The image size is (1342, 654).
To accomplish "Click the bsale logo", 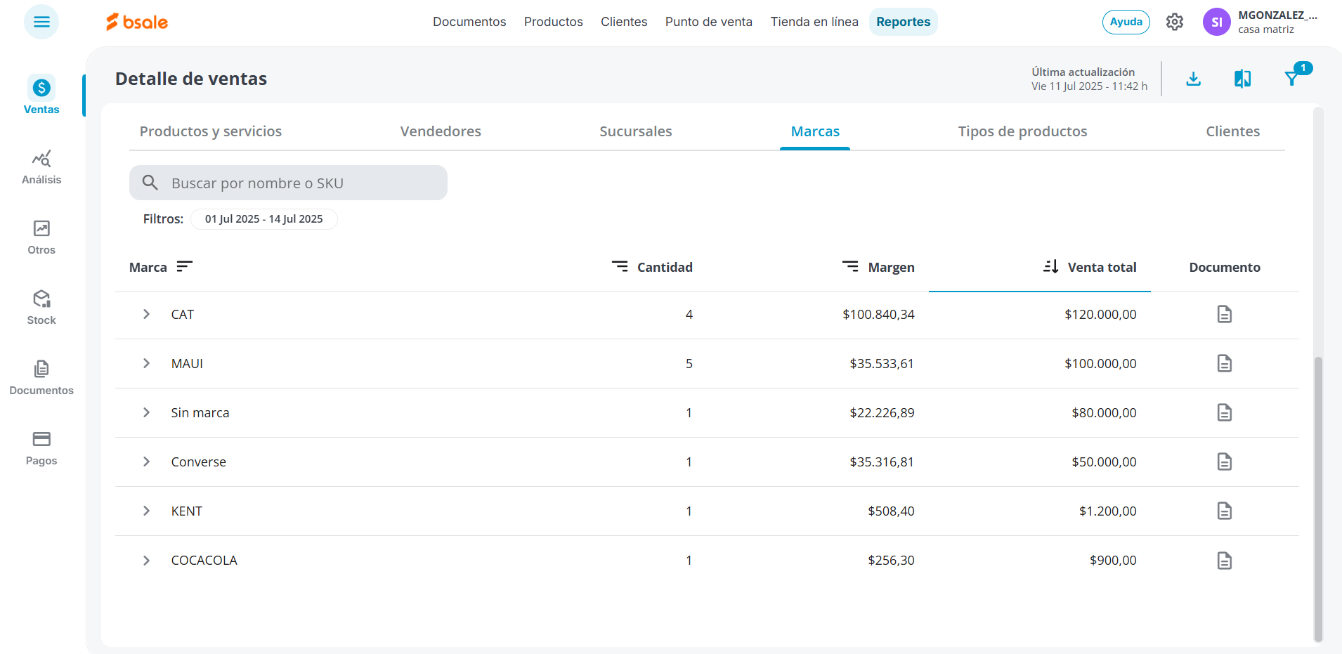I will coord(137,22).
